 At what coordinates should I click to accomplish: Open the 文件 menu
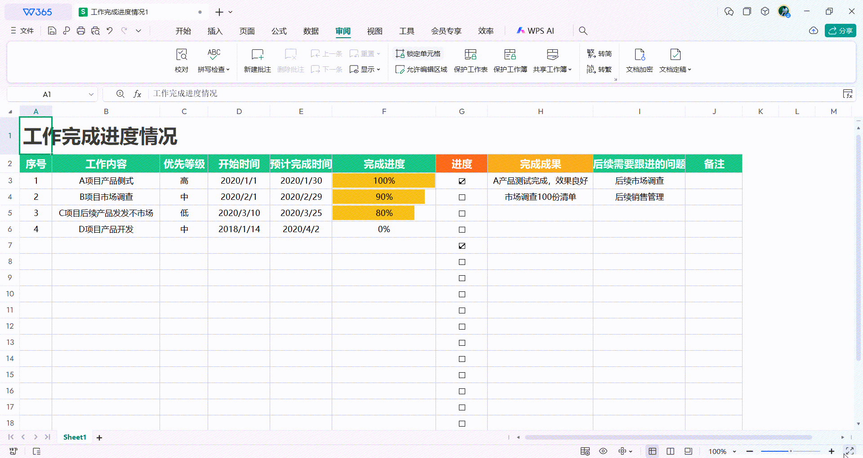[x=22, y=31]
